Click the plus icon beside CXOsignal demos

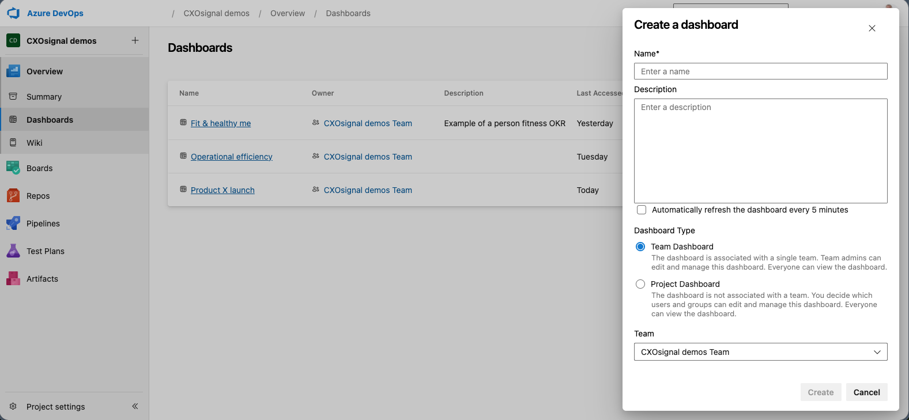point(135,40)
